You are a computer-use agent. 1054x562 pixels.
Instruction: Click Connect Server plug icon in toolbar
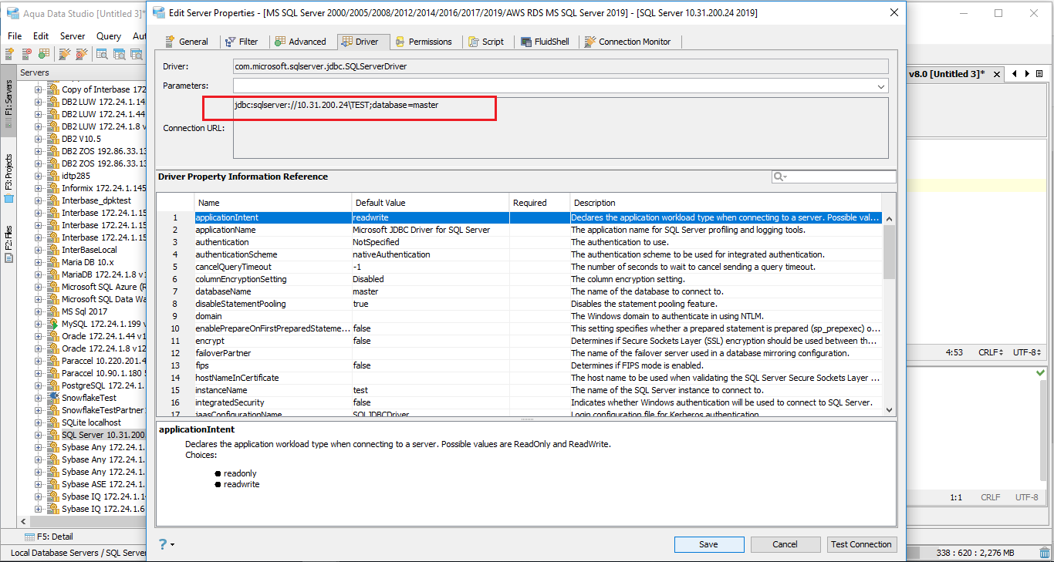[65, 54]
